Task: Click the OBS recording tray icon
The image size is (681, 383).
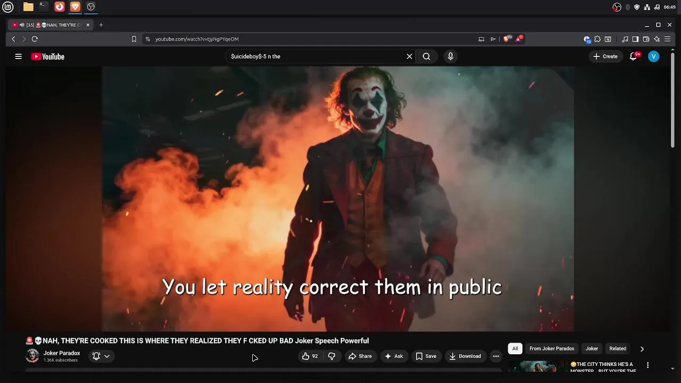Action: pos(617,7)
